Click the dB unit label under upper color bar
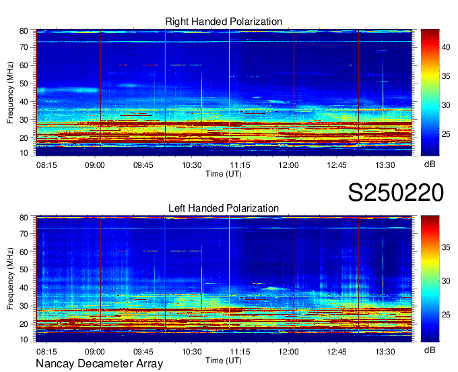The image size is (458, 372). [430, 164]
